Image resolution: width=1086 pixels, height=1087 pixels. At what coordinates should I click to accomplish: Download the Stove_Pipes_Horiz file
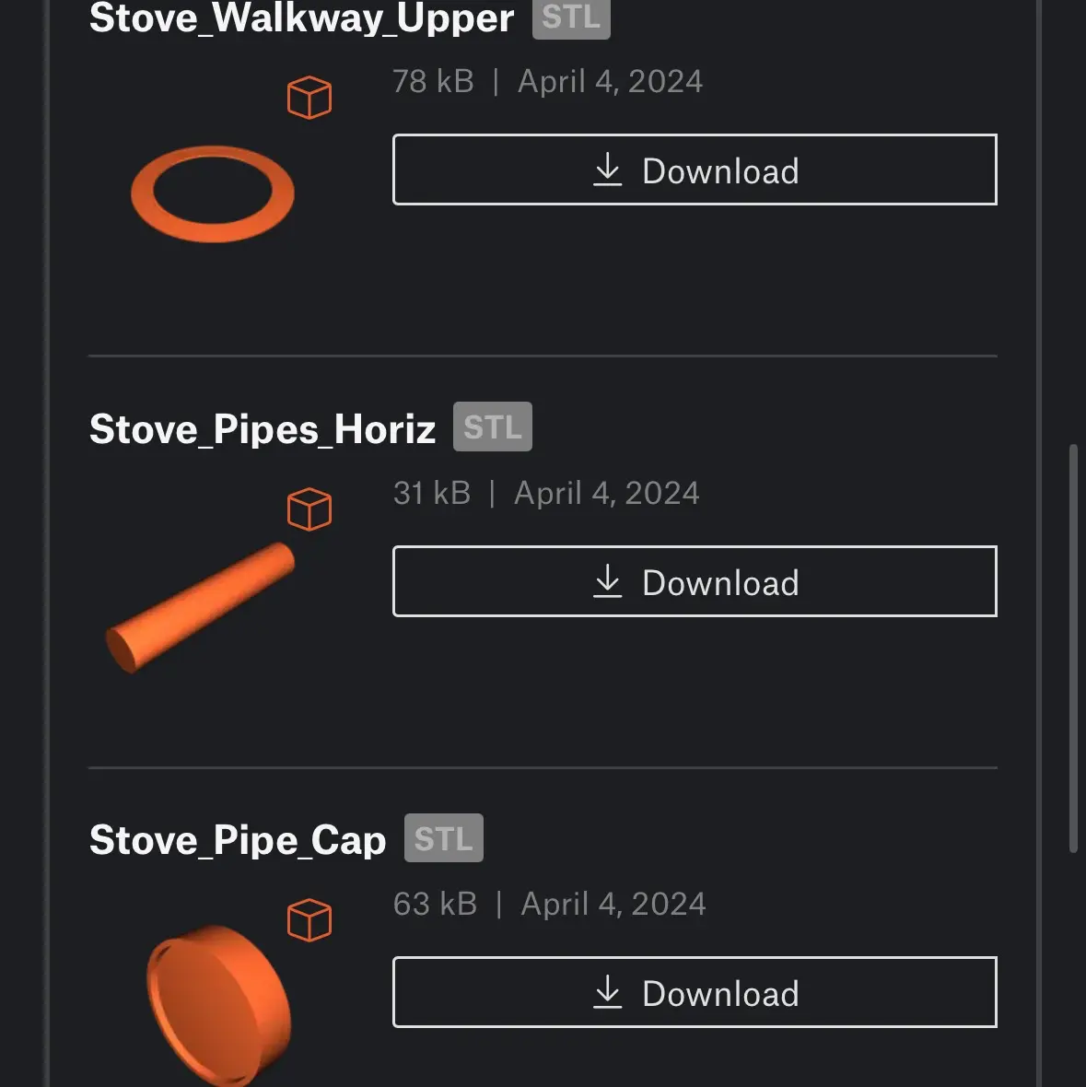[695, 581]
